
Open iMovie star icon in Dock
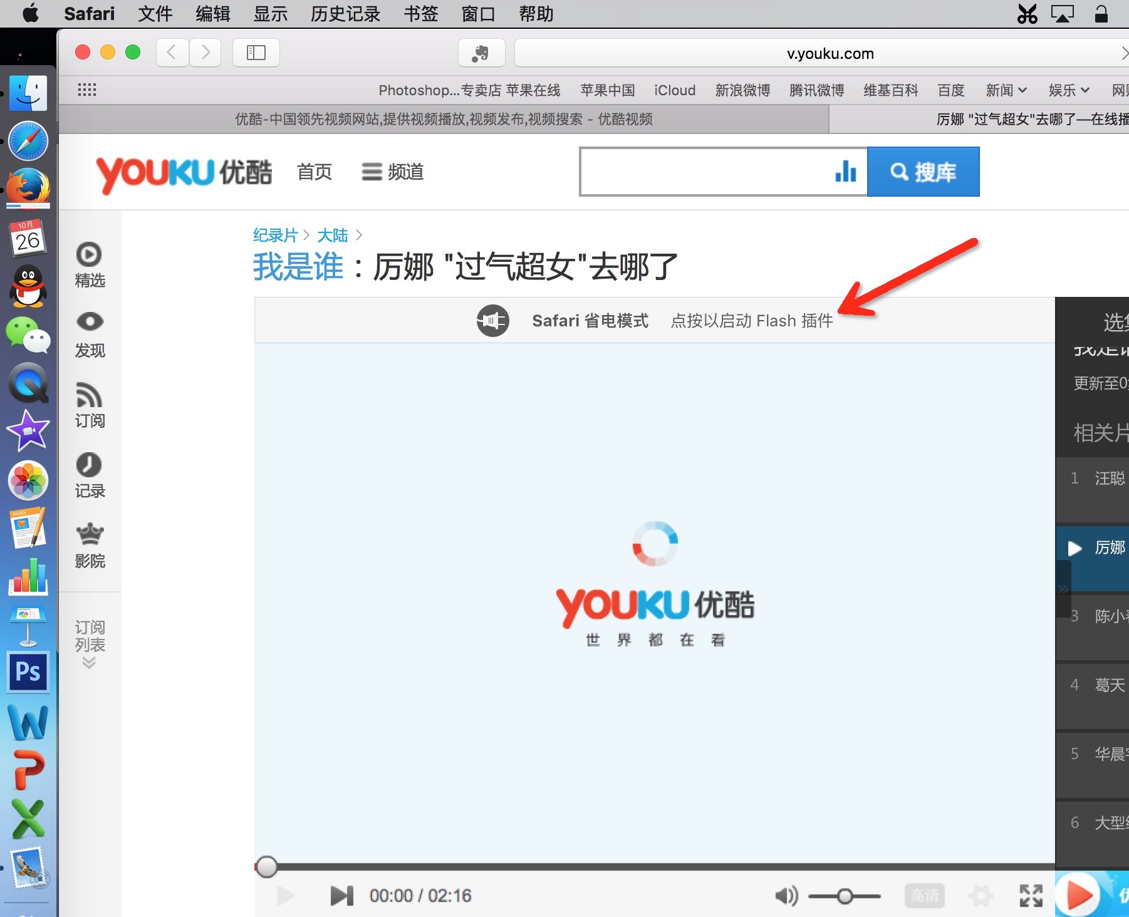(28, 431)
